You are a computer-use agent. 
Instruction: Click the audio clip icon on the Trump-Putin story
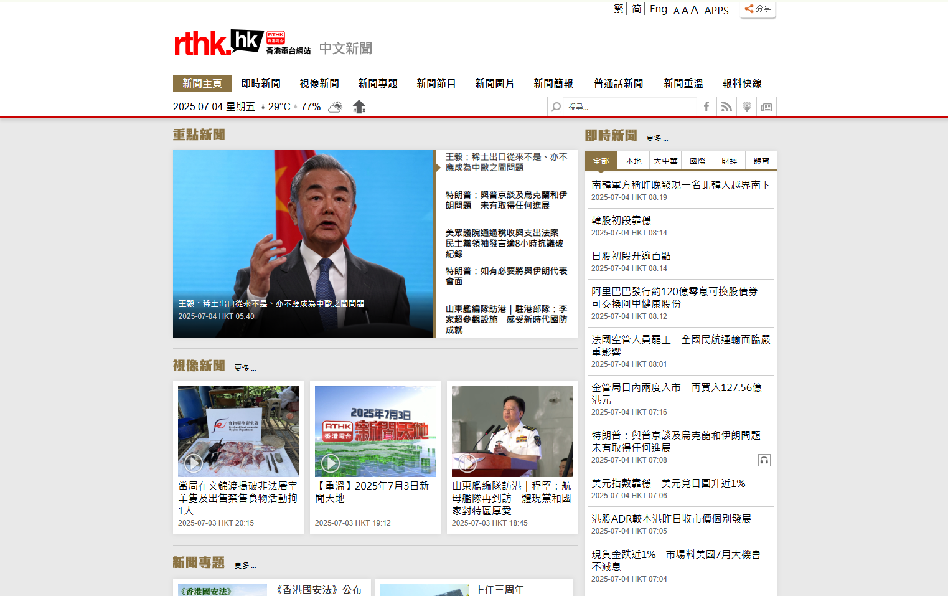[764, 460]
